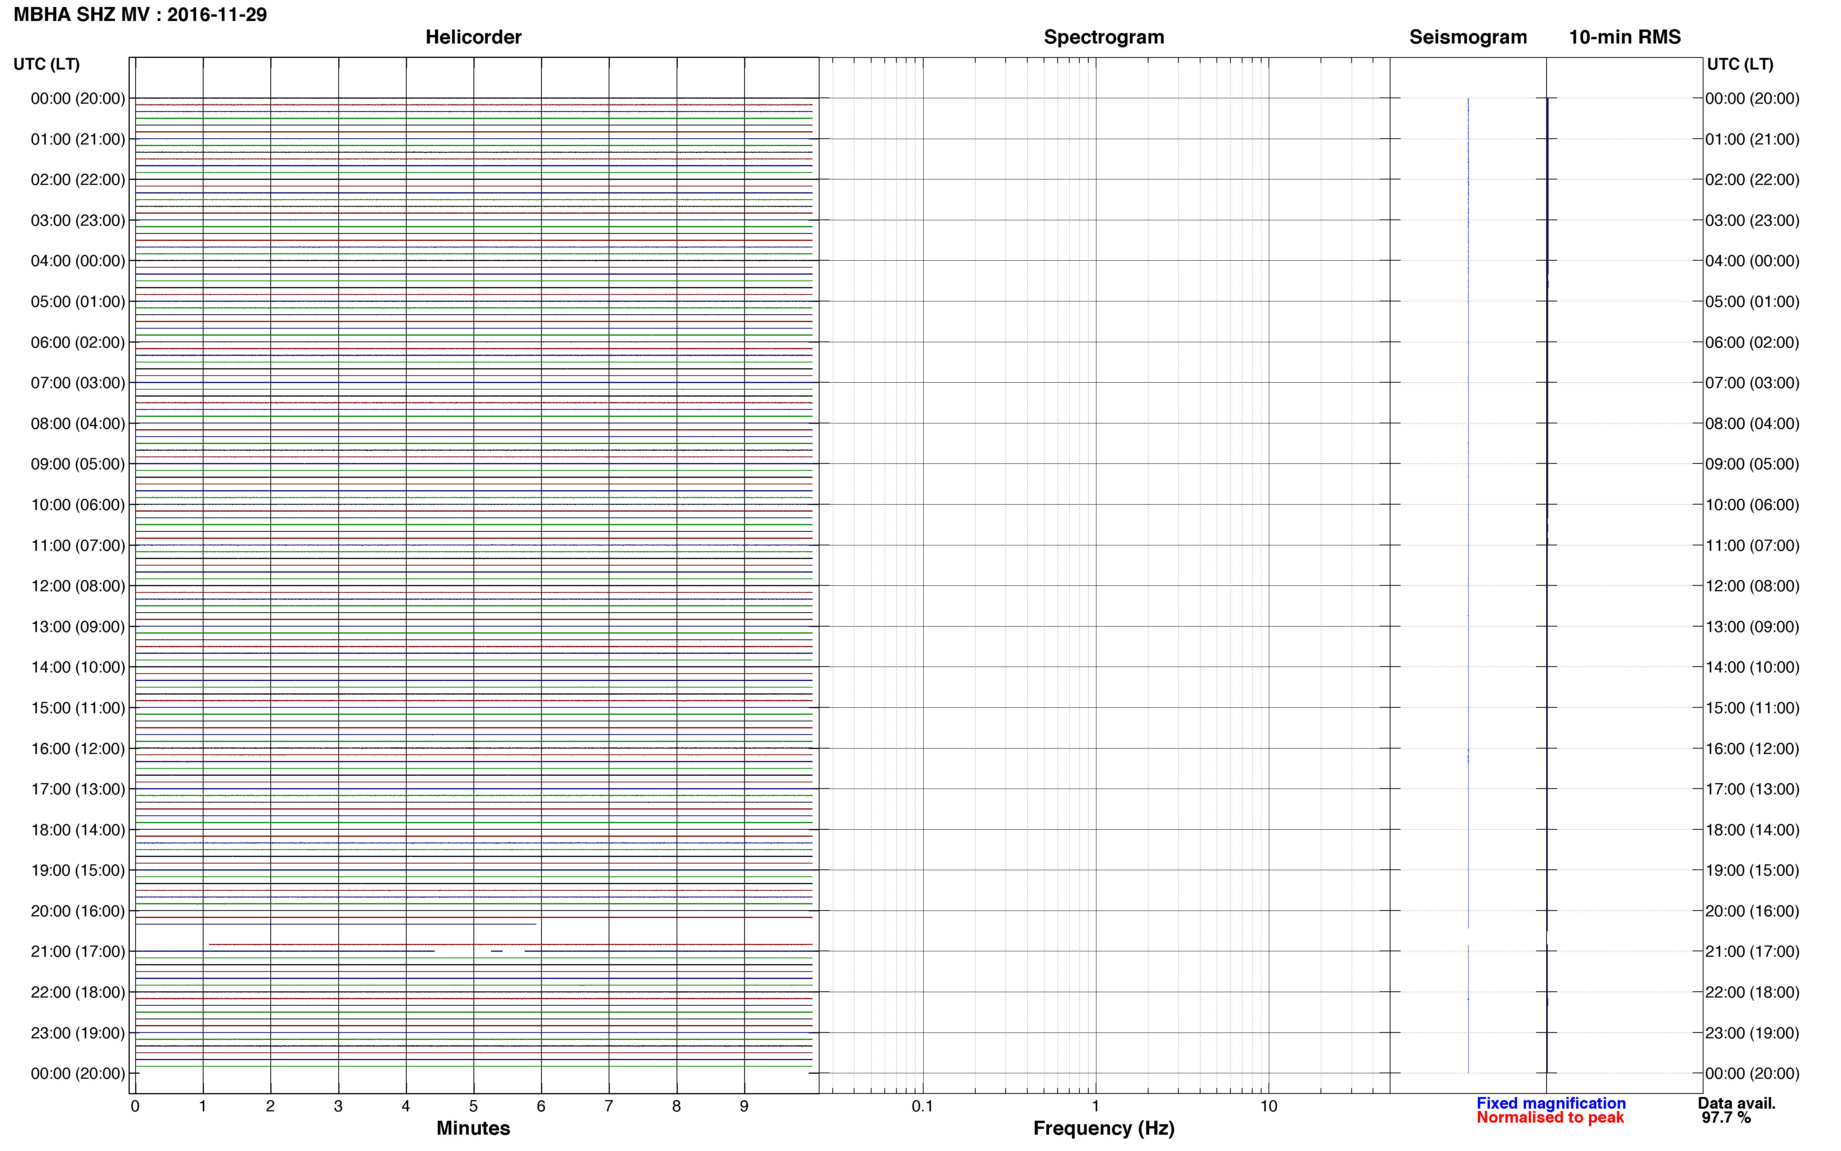Select the left 05:00 (01:00) time label
Image resolution: width=1841 pixels, height=1151 pixels.
(x=78, y=301)
